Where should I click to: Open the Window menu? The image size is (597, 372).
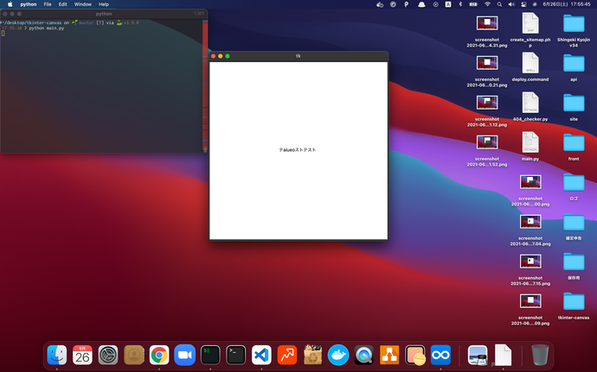[82, 4]
